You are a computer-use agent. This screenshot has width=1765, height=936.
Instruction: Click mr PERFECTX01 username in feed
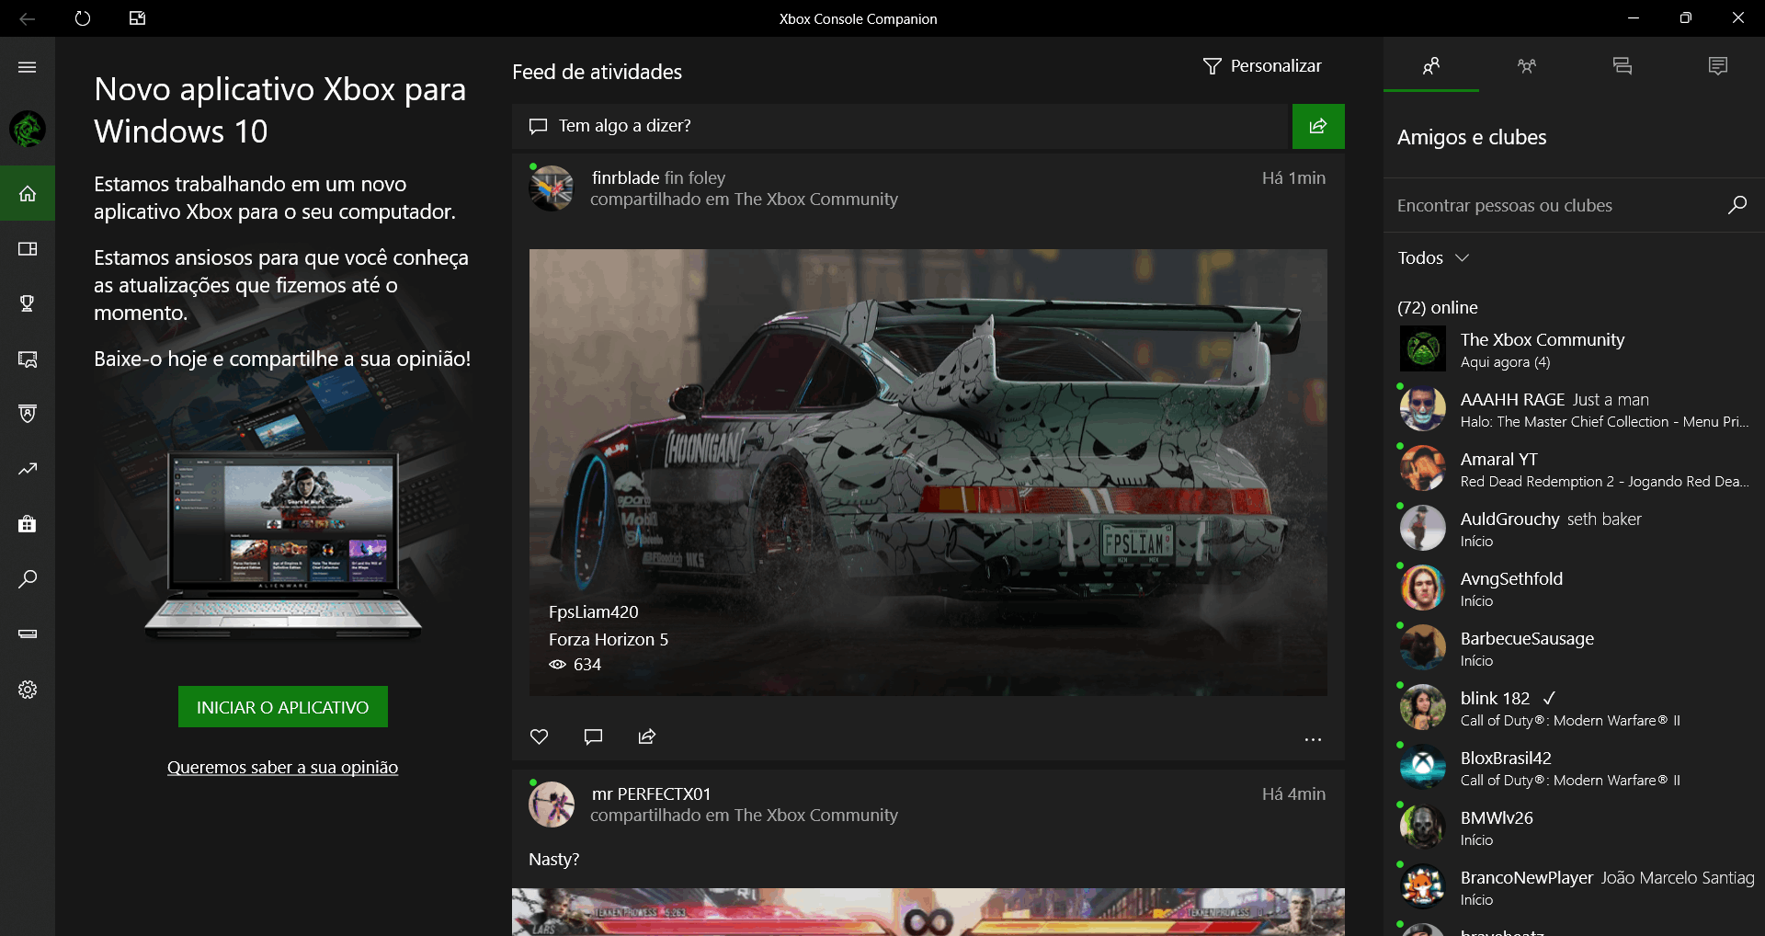[651, 793]
